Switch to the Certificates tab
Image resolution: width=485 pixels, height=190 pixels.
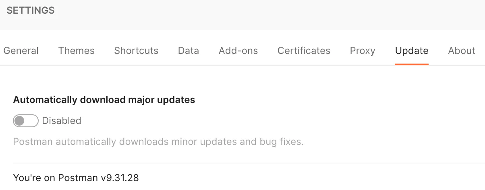click(x=304, y=51)
